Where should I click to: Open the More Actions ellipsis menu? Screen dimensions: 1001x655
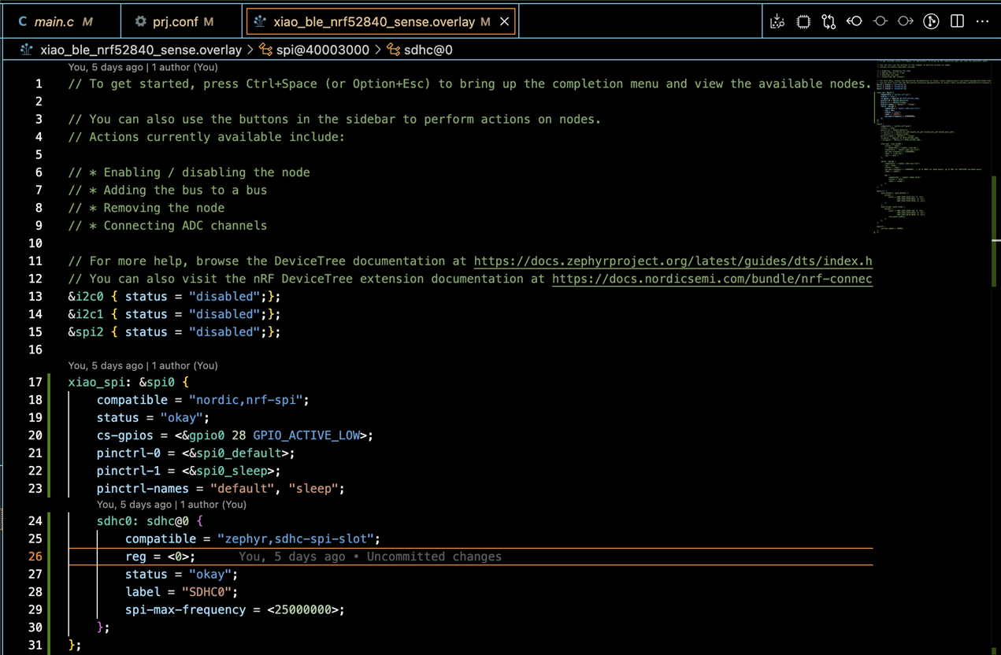[x=982, y=21]
